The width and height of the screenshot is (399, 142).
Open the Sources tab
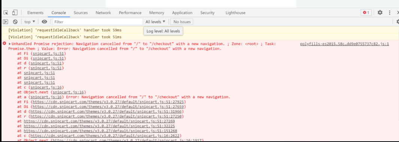[x=81, y=13]
